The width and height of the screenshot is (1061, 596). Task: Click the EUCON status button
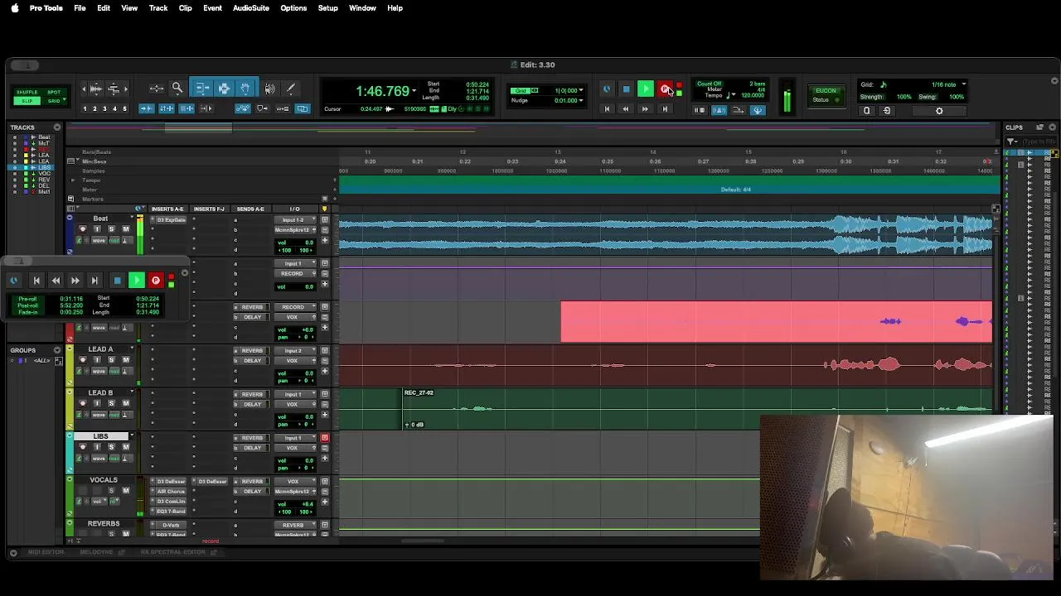pyautogui.click(x=826, y=95)
